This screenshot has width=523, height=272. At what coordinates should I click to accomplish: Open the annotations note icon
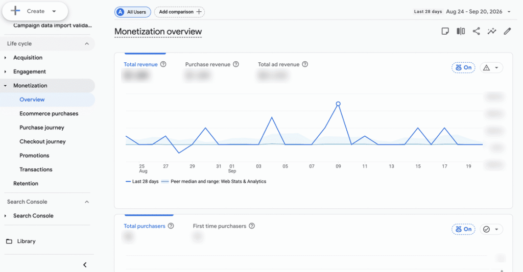click(x=445, y=31)
